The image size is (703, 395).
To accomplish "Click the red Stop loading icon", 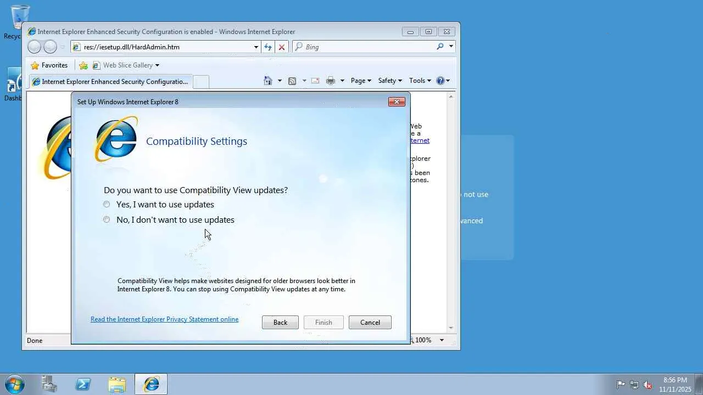I will tap(282, 47).
